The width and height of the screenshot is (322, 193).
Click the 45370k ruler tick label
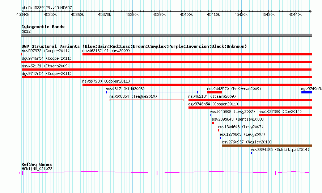[105, 14]
